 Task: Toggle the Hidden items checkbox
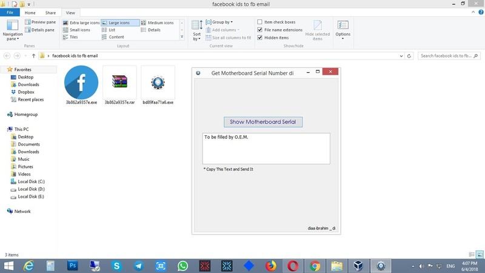point(260,38)
